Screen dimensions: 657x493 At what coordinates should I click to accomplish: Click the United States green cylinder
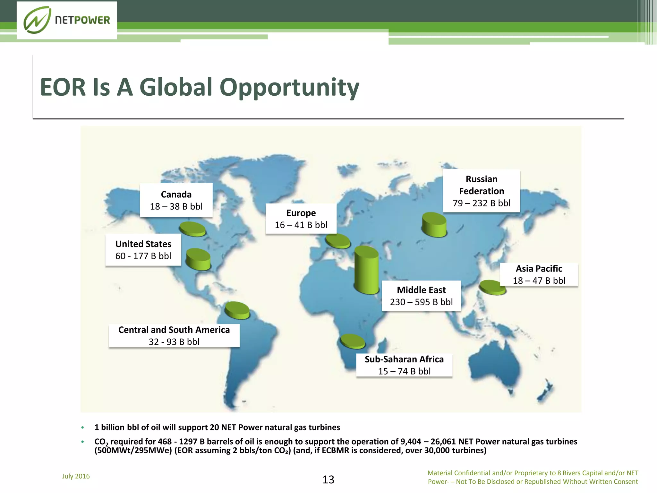tap(198, 259)
